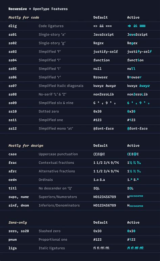Select the dlig Code ligatures row
Screen dimensions: 160x261
pyautogui.click(x=80, y=26)
